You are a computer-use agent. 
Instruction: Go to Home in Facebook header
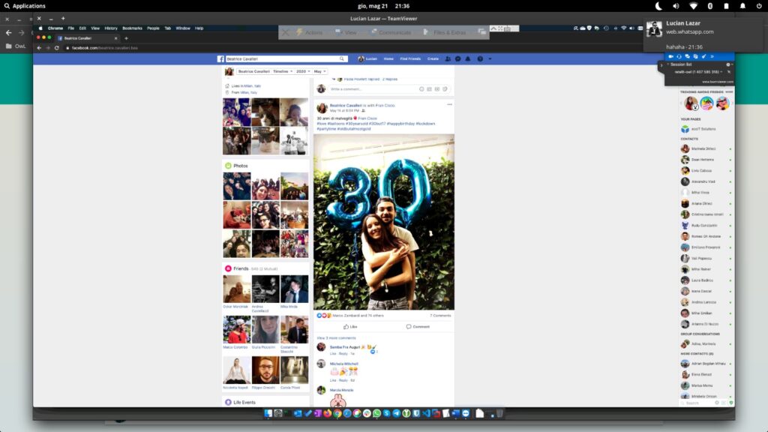tap(388, 58)
